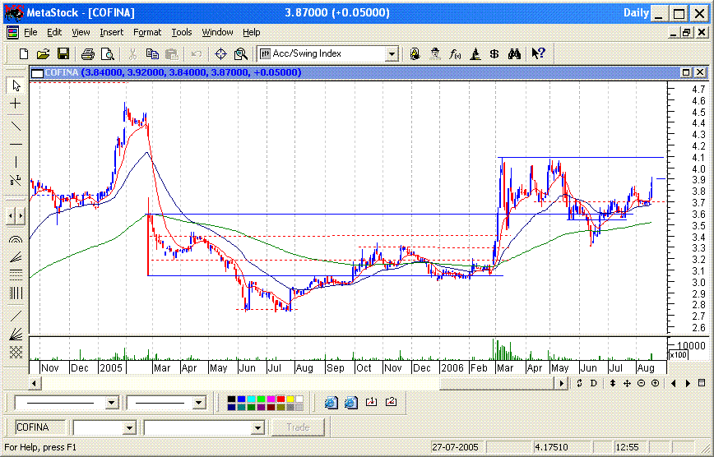The image size is (714, 457).
Task: Click the printer icon in toolbar
Action: click(x=88, y=54)
